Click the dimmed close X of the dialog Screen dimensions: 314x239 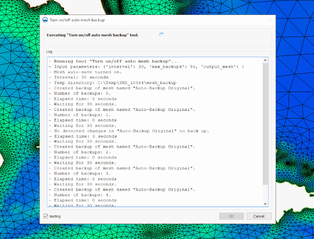(270, 20)
